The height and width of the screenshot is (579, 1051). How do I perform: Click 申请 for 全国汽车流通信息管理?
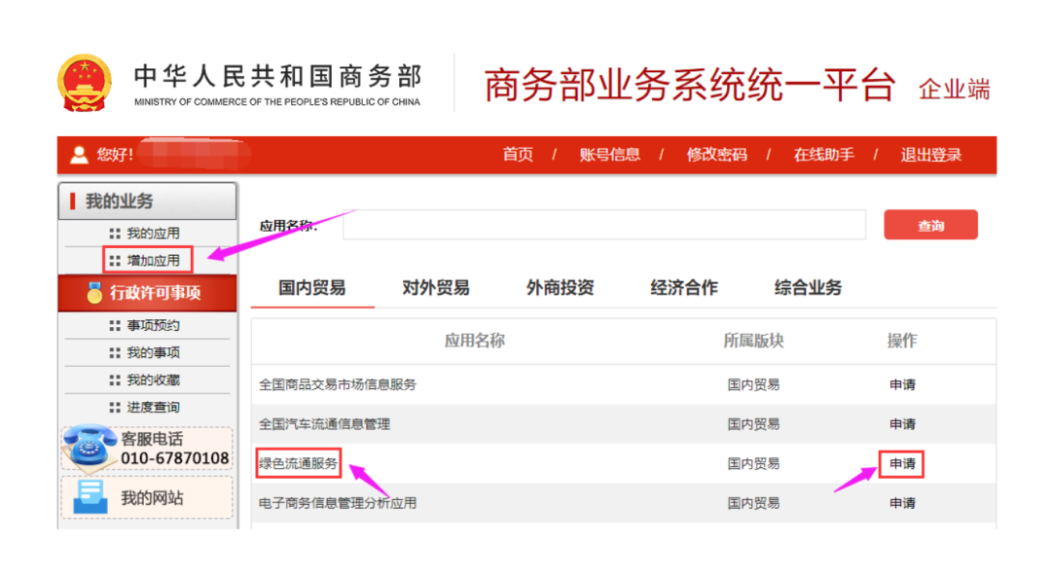(902, 424)
